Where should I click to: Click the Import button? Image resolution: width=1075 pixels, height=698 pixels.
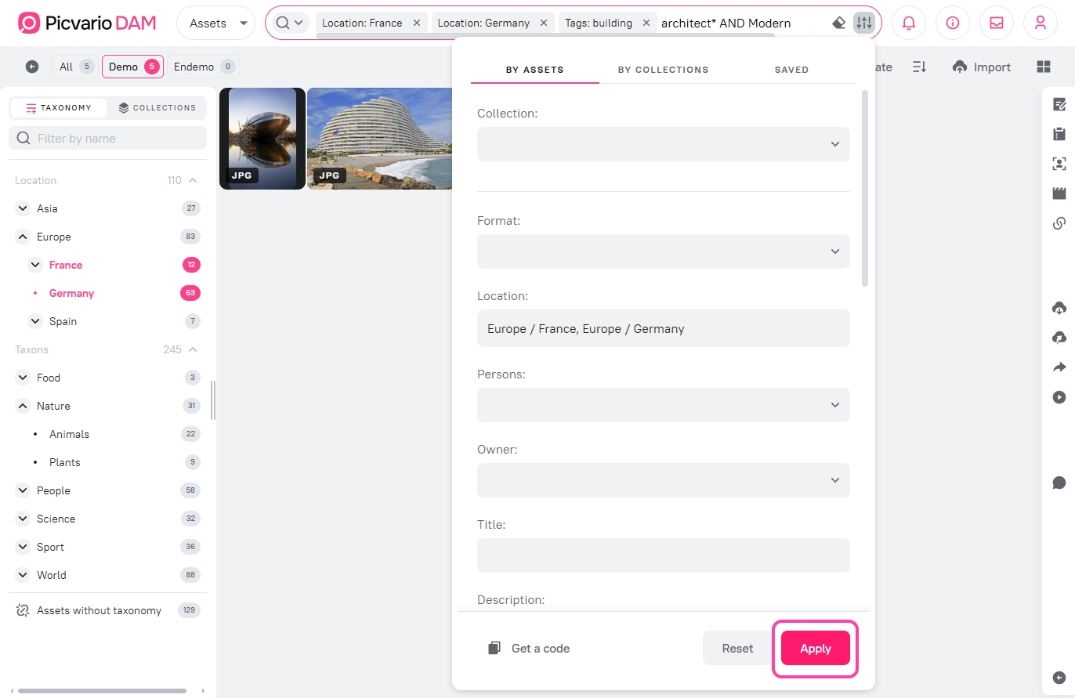pos(982,67)
